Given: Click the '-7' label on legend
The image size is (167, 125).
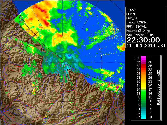Looking at the screenshot, I should pos(138,117).
